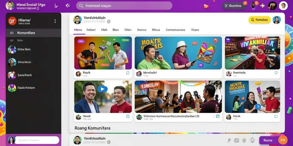
Task: Switch to the Momus tab
Action: pyautogui.click(x=142, y=30)
